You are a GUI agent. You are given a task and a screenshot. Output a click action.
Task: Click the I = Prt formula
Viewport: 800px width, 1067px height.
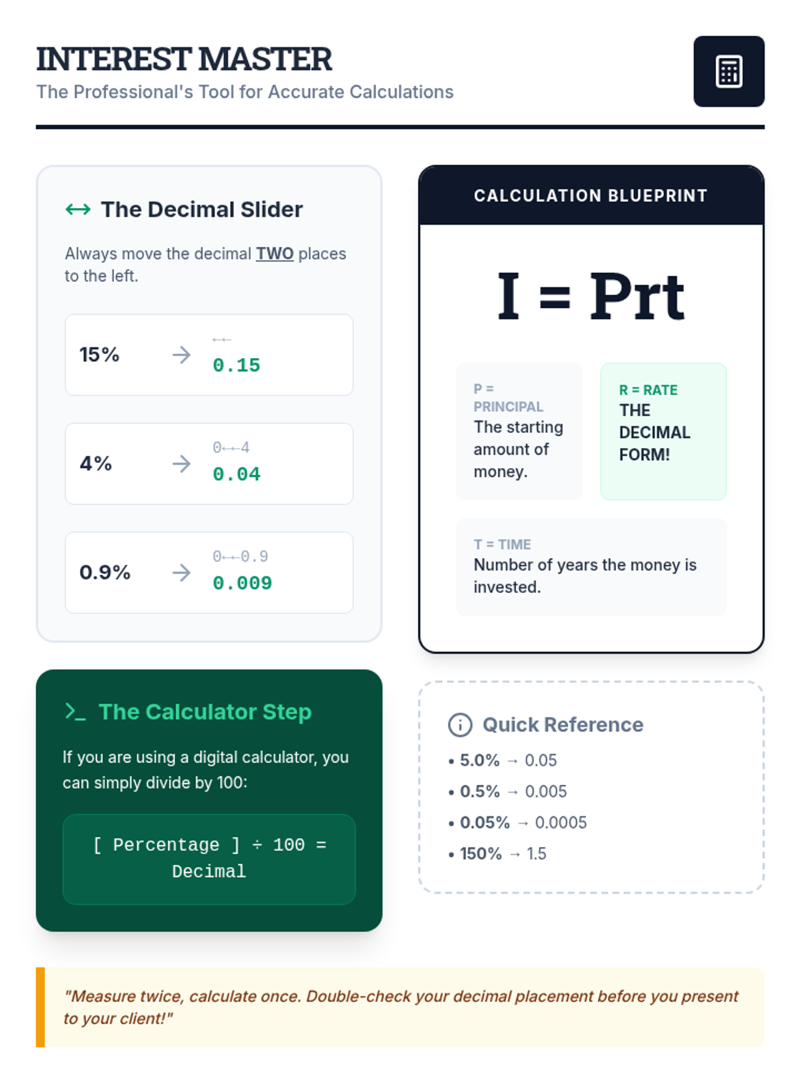coord(591,296)
